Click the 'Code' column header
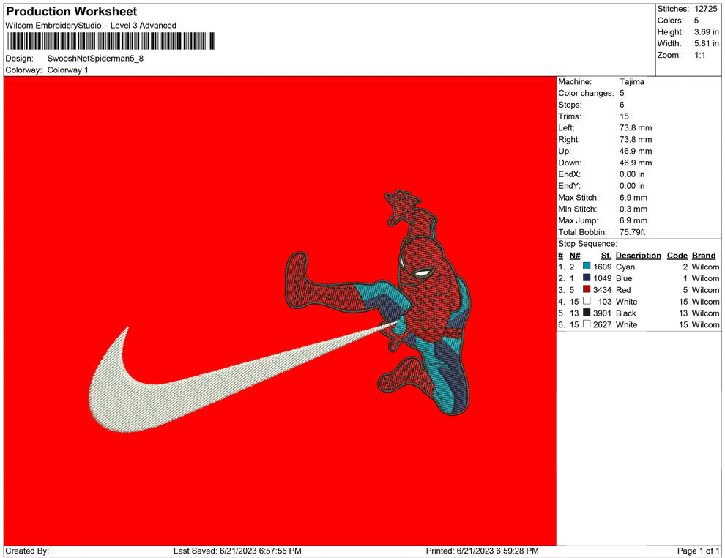 (677, 255)
